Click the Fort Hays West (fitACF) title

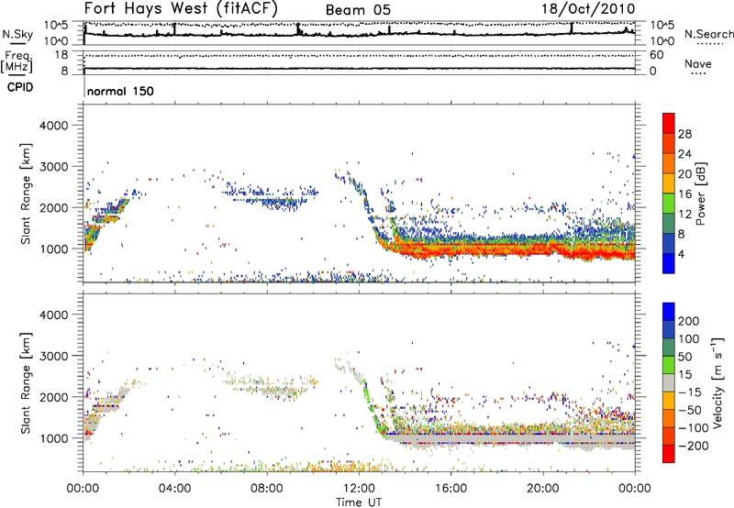coord(181,8)
